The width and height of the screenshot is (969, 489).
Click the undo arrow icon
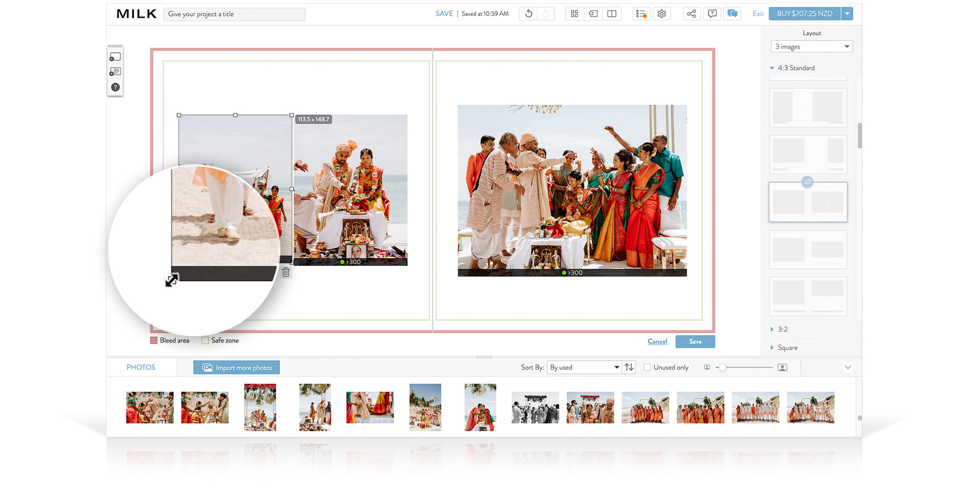[528, 14]
